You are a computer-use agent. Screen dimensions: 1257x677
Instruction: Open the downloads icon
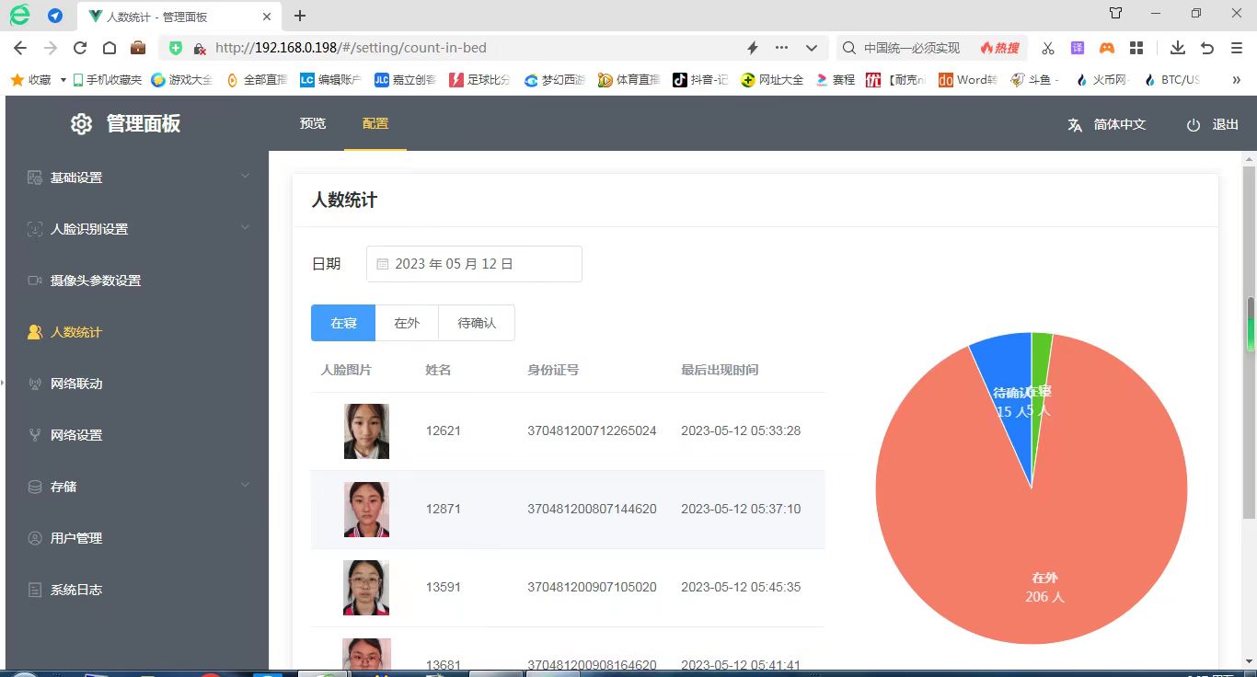1177,48
